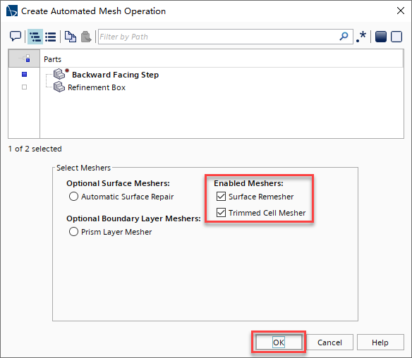Uncheck the Trimmed Cell Mesher checkbox
This screenshot has height=358, width=412.
(x=221, y=212)
